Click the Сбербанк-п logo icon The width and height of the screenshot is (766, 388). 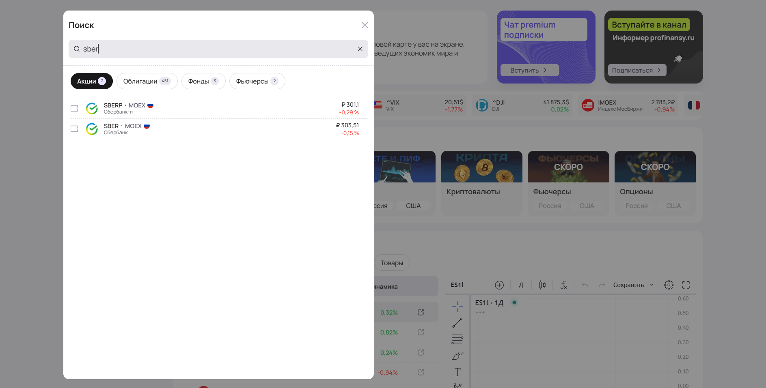[92, 108]
